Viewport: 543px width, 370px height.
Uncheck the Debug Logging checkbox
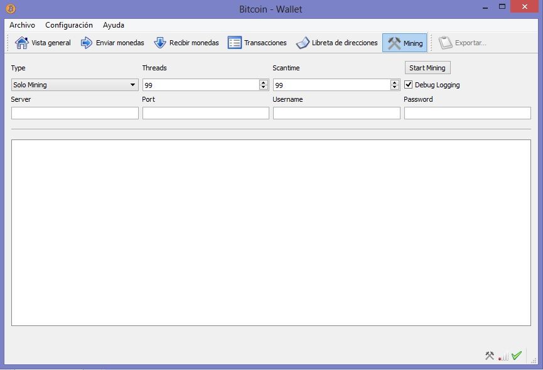pyautogui.click(x=408, y=85)
